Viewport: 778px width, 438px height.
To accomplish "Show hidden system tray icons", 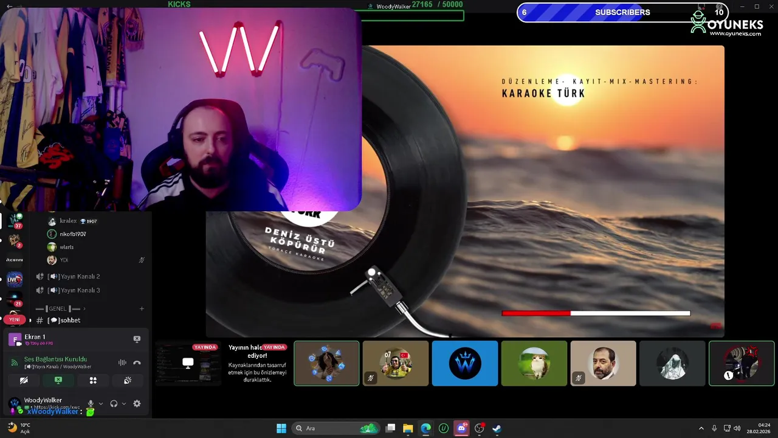I will click(x=701, y=428).
